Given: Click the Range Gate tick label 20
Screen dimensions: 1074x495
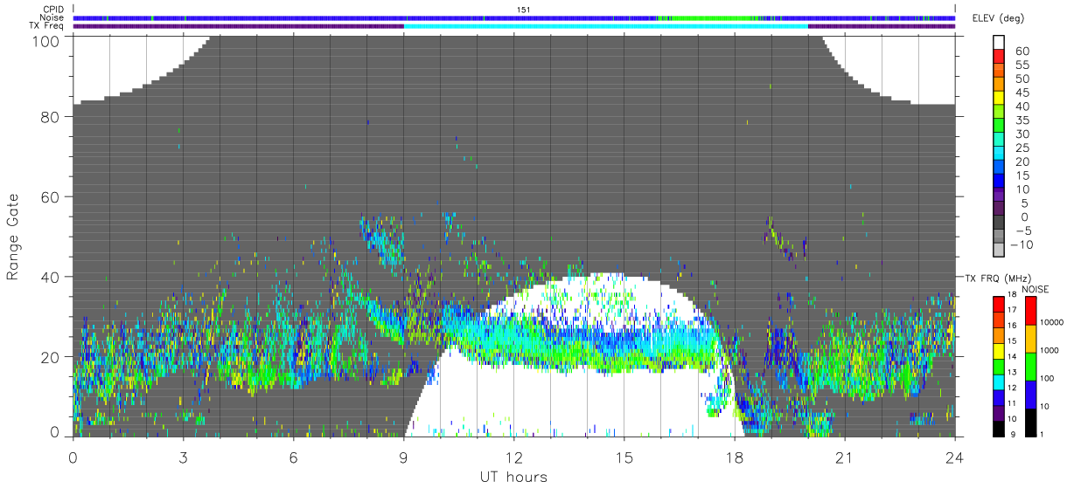Looking at the screenshot, I should click(50, 357).
